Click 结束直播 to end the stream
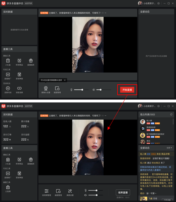 click(x=123, y=192)
